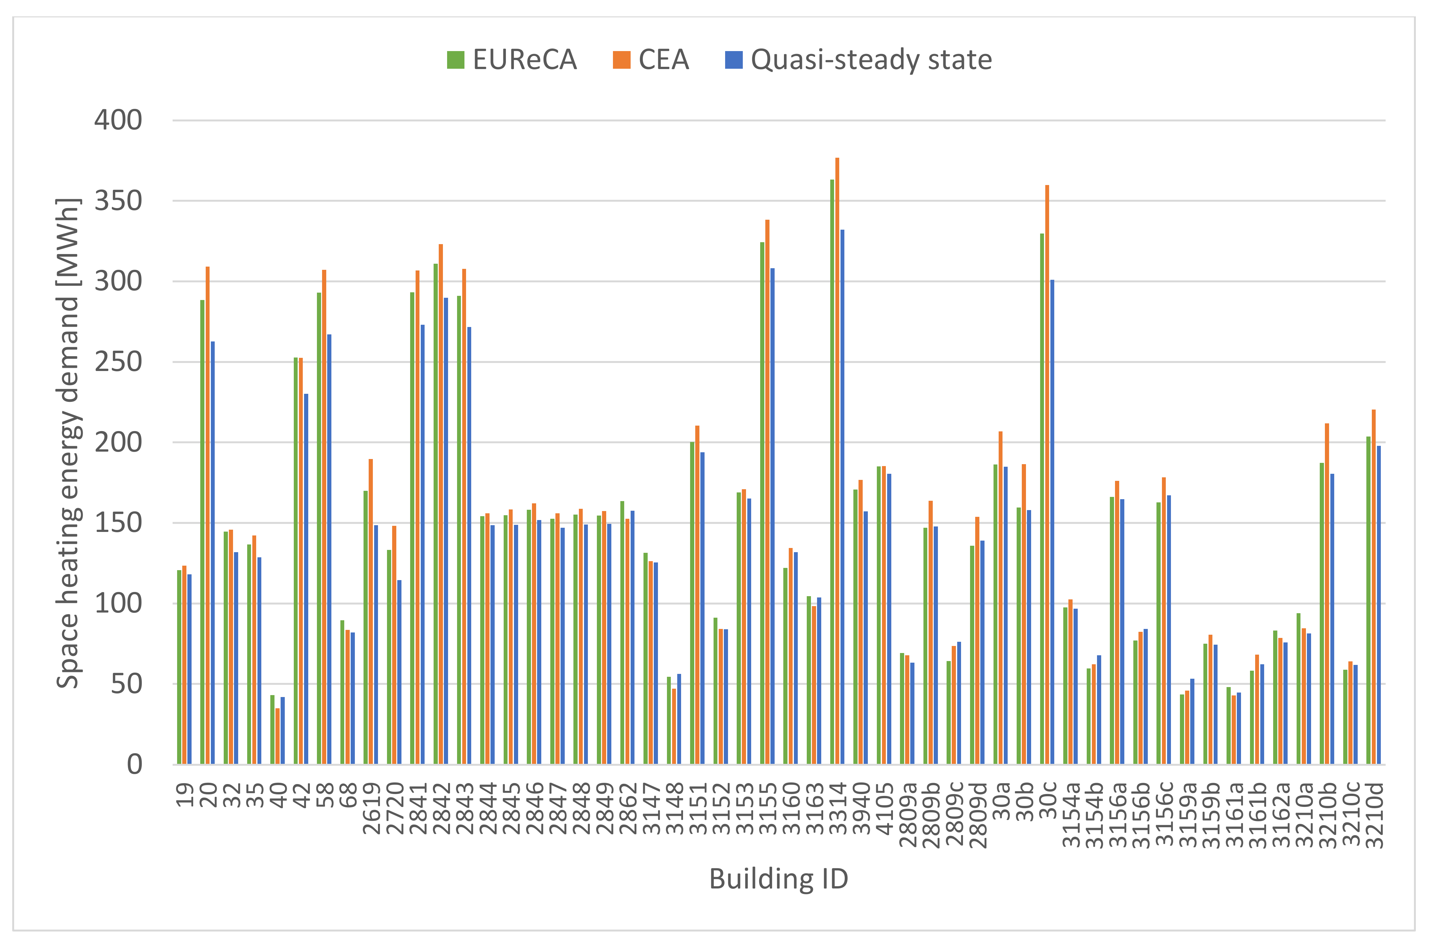Click the green EUReCA legend swatch
This screenshot has height=945, width=1430.
pos(455,60)
